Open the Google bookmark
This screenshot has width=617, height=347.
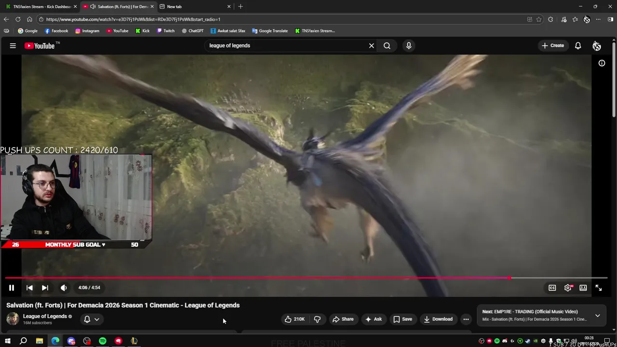(27, 31)
